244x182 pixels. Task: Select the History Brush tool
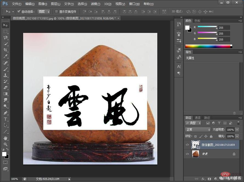5,82
